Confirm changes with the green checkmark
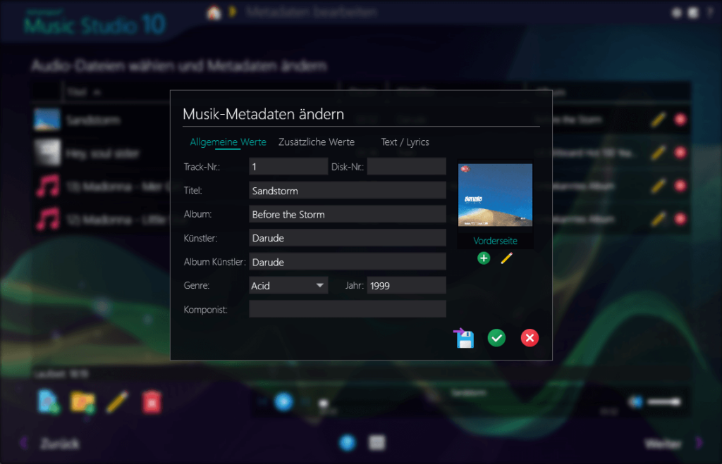The height and width of the screenshot is (464, 722). click(496, 338)
